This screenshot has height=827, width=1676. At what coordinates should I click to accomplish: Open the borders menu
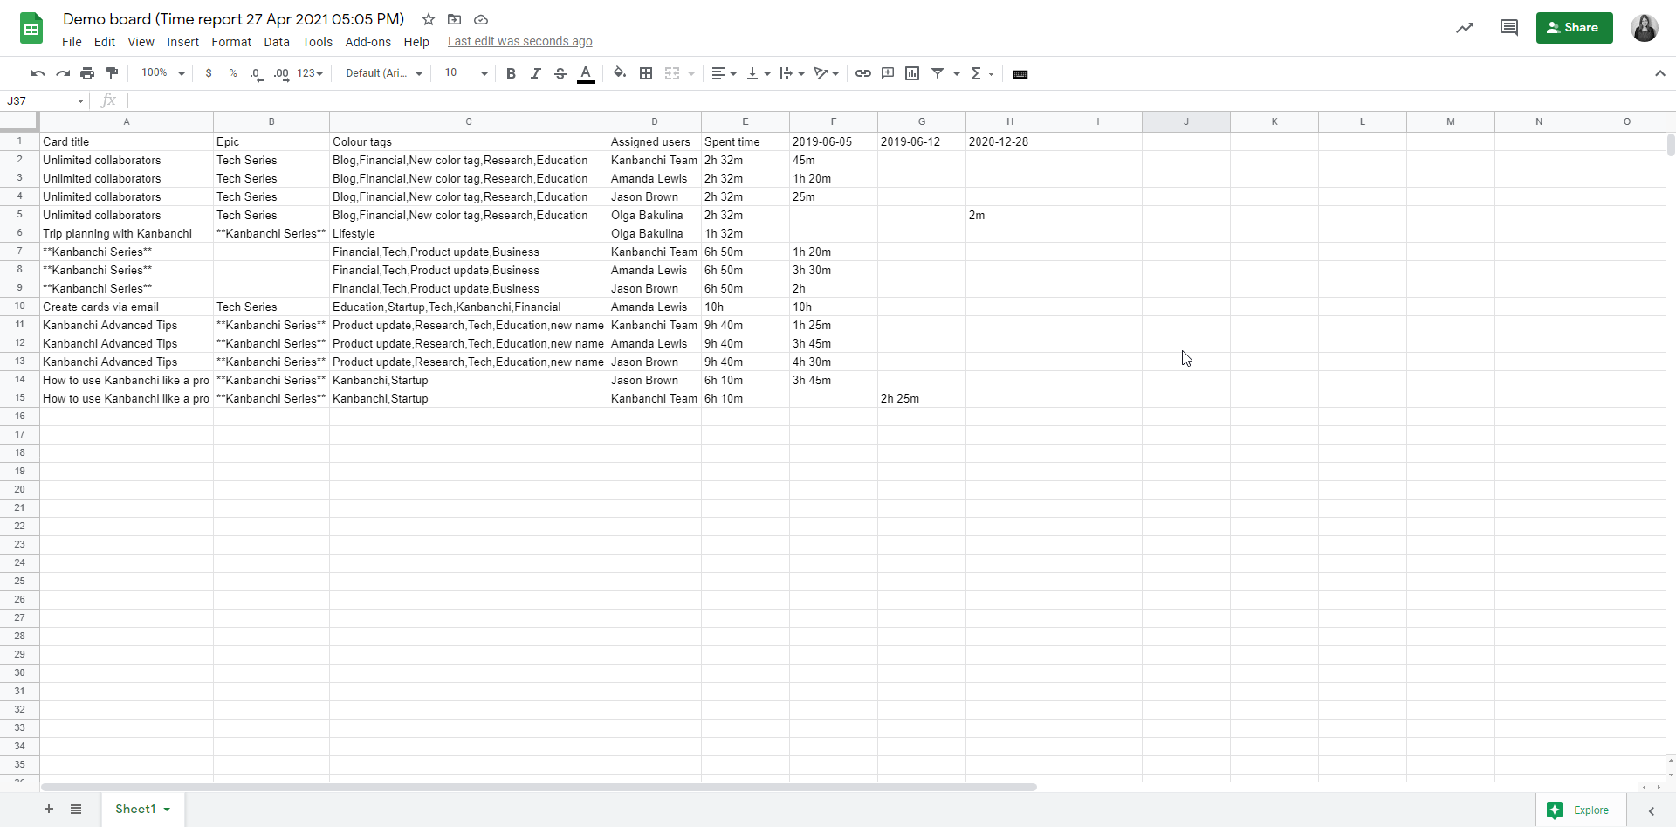646,73
